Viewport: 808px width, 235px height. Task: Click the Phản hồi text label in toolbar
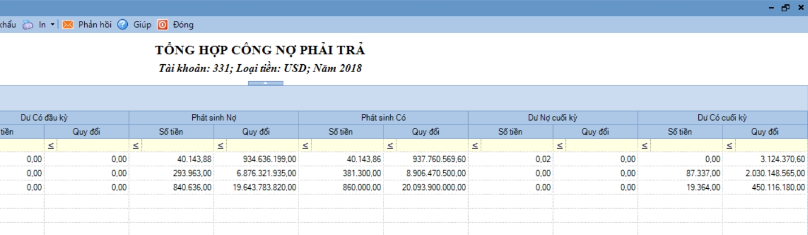tap(95, 25)
